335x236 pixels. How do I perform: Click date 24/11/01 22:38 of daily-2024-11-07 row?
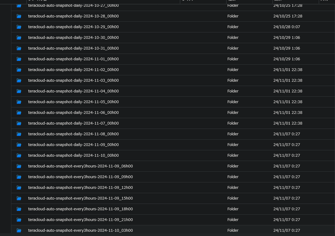288,123
